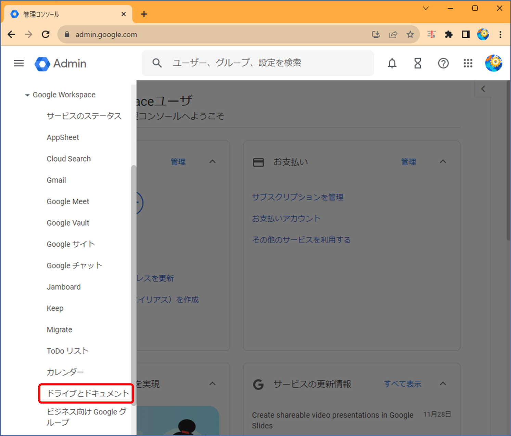Open その他のサービスを利用する link
The image size is (511, 436).
point(301,240)
